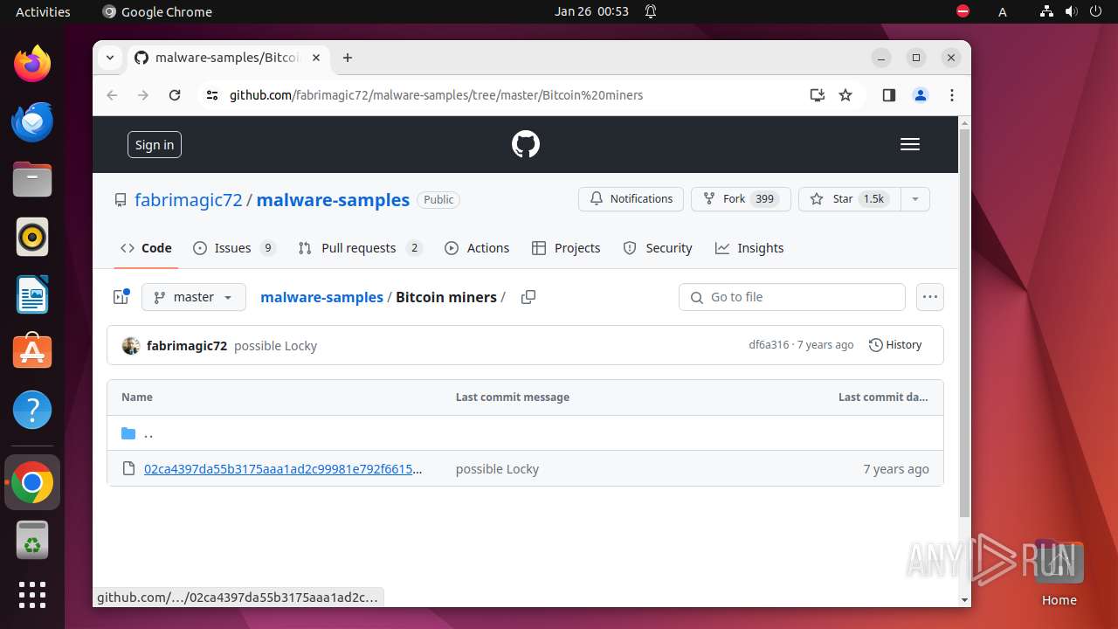Star the malware-samples repository
1118x629 pixels.
tap(849, 199)
